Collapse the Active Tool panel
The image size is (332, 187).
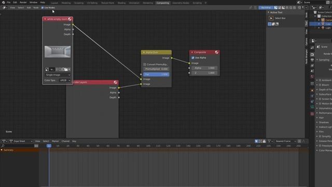pyautogui.click(x=269, y=12)
